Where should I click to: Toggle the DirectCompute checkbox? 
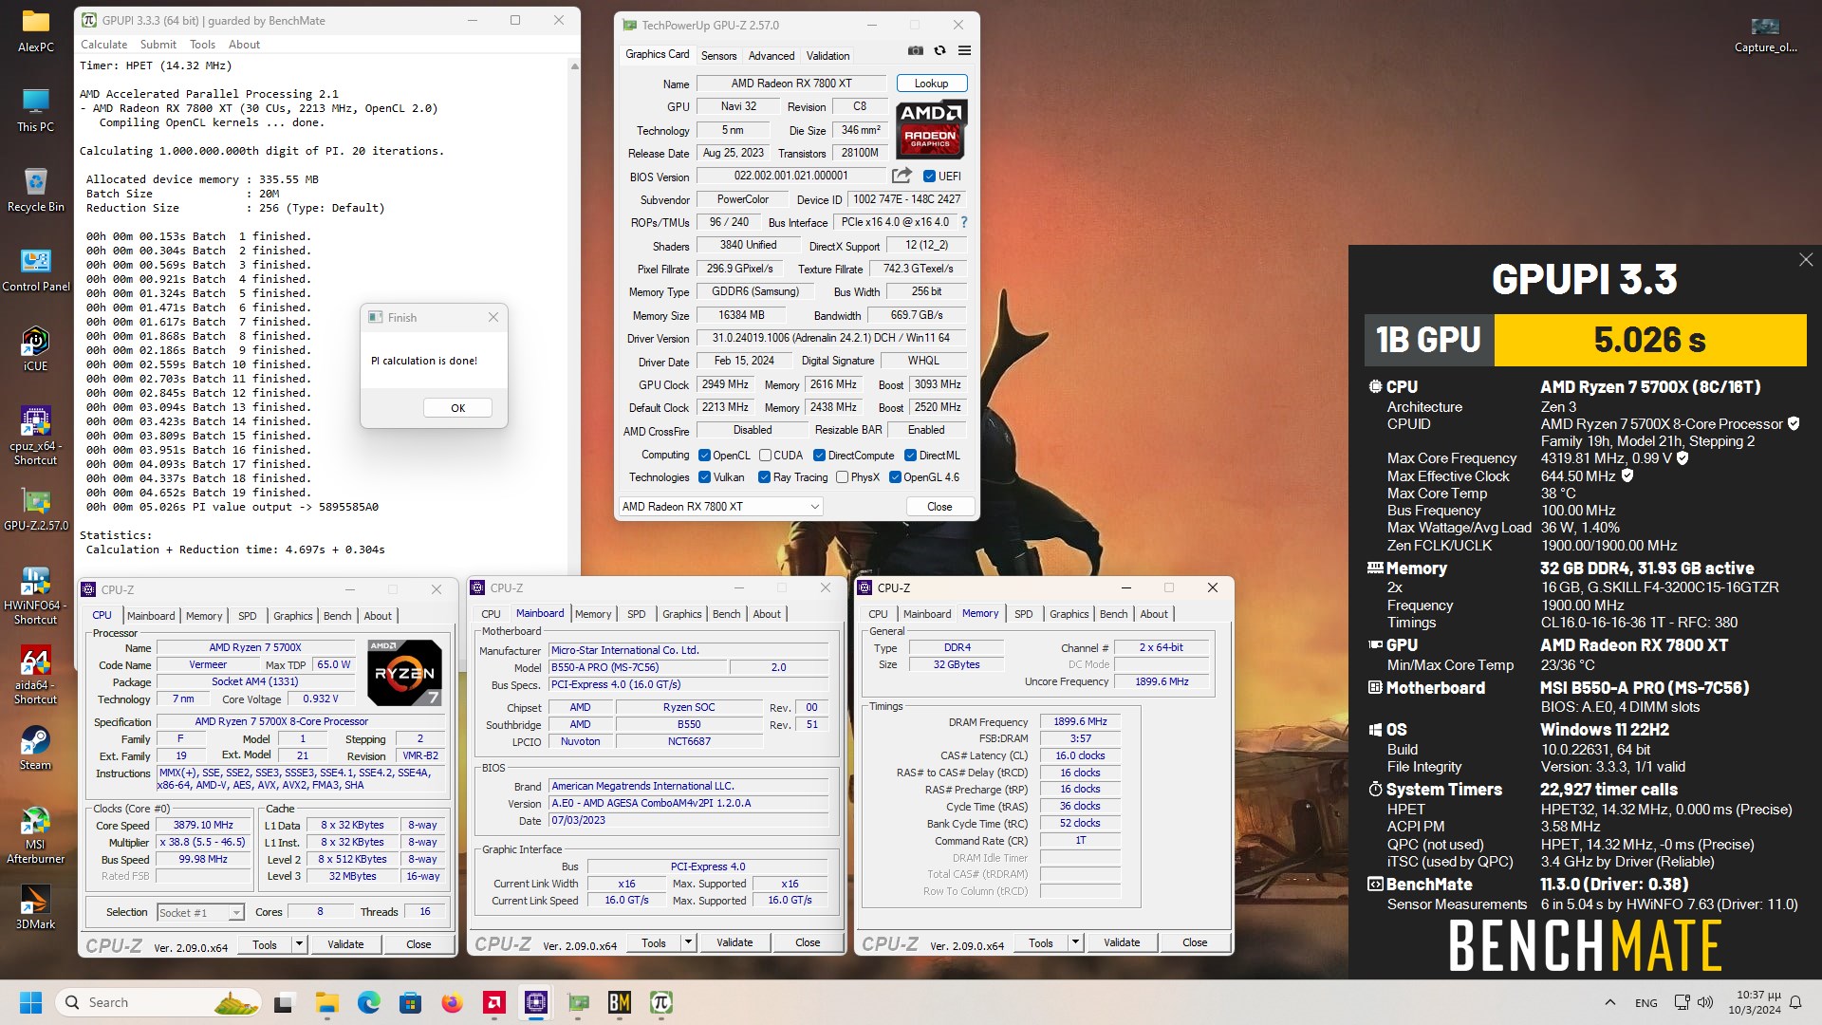tap(819, 456)
